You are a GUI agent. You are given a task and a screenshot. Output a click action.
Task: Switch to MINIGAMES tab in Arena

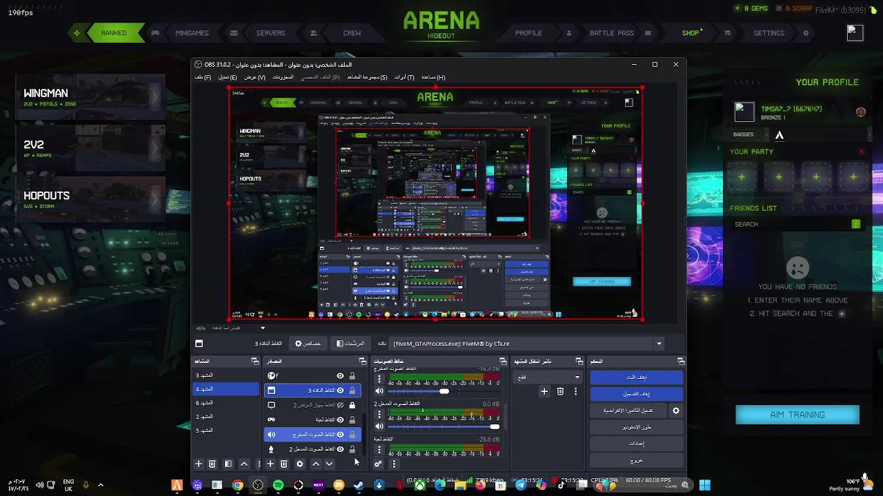192,33
